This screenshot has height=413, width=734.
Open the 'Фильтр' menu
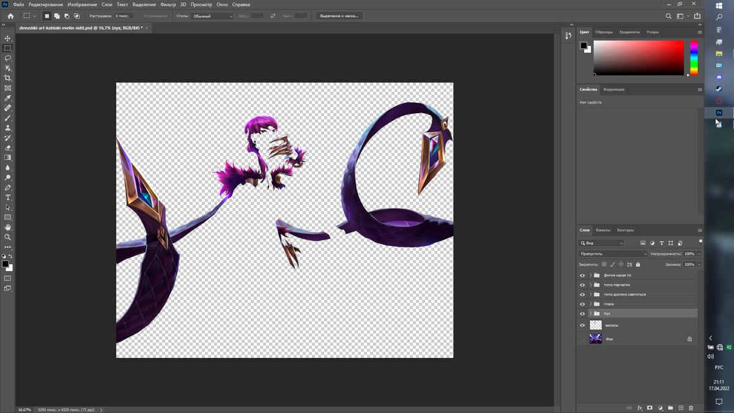(168, 4)
